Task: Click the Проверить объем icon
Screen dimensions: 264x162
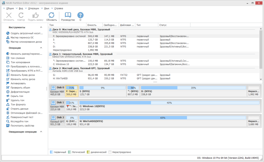Action: (x=8, y=87)
